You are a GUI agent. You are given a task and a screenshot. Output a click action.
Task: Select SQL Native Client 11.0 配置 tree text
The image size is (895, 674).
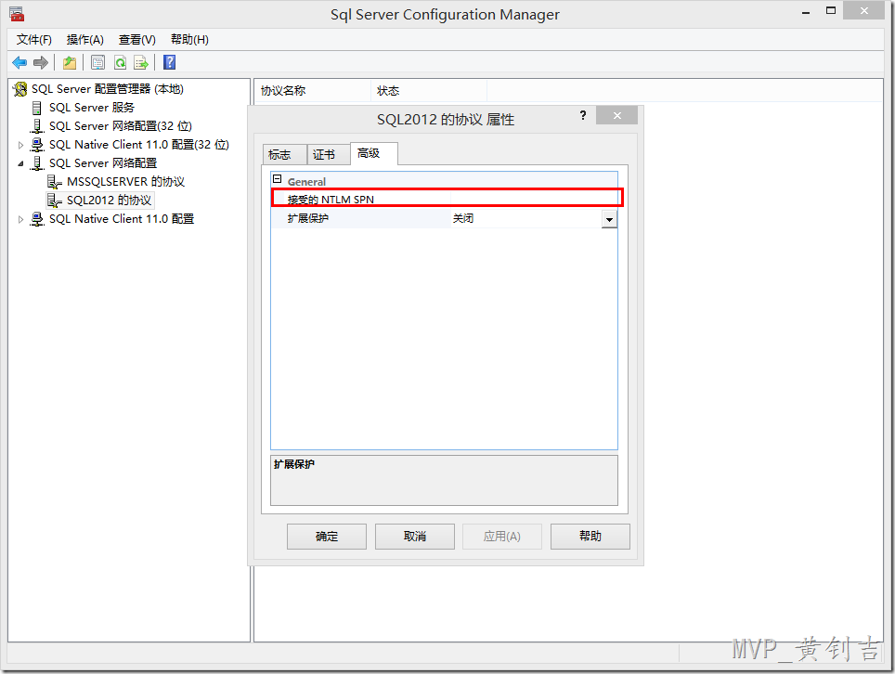tap(122, 219)
